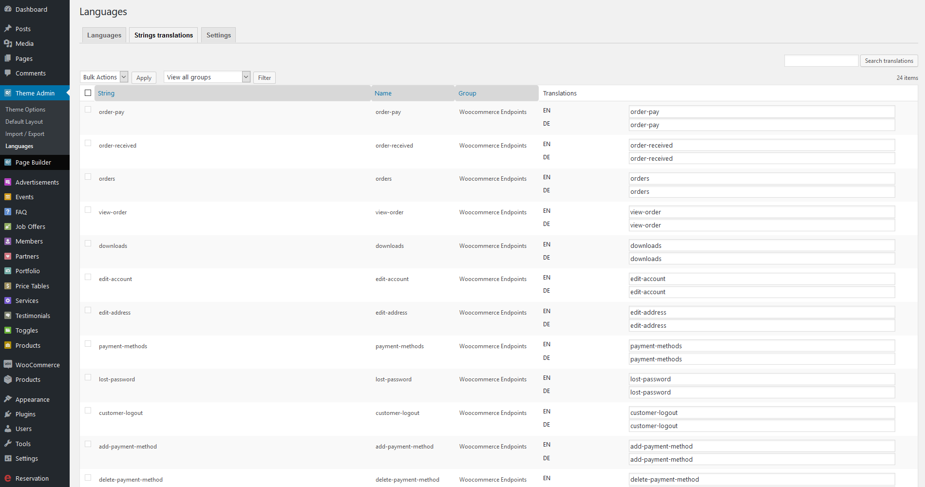Switch to the Settings tab
925x487 pixels.
coord(219,35)
